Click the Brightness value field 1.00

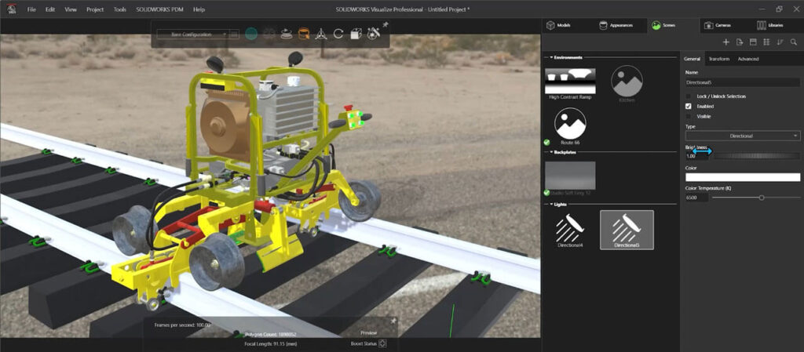click(x=697, y=156)
